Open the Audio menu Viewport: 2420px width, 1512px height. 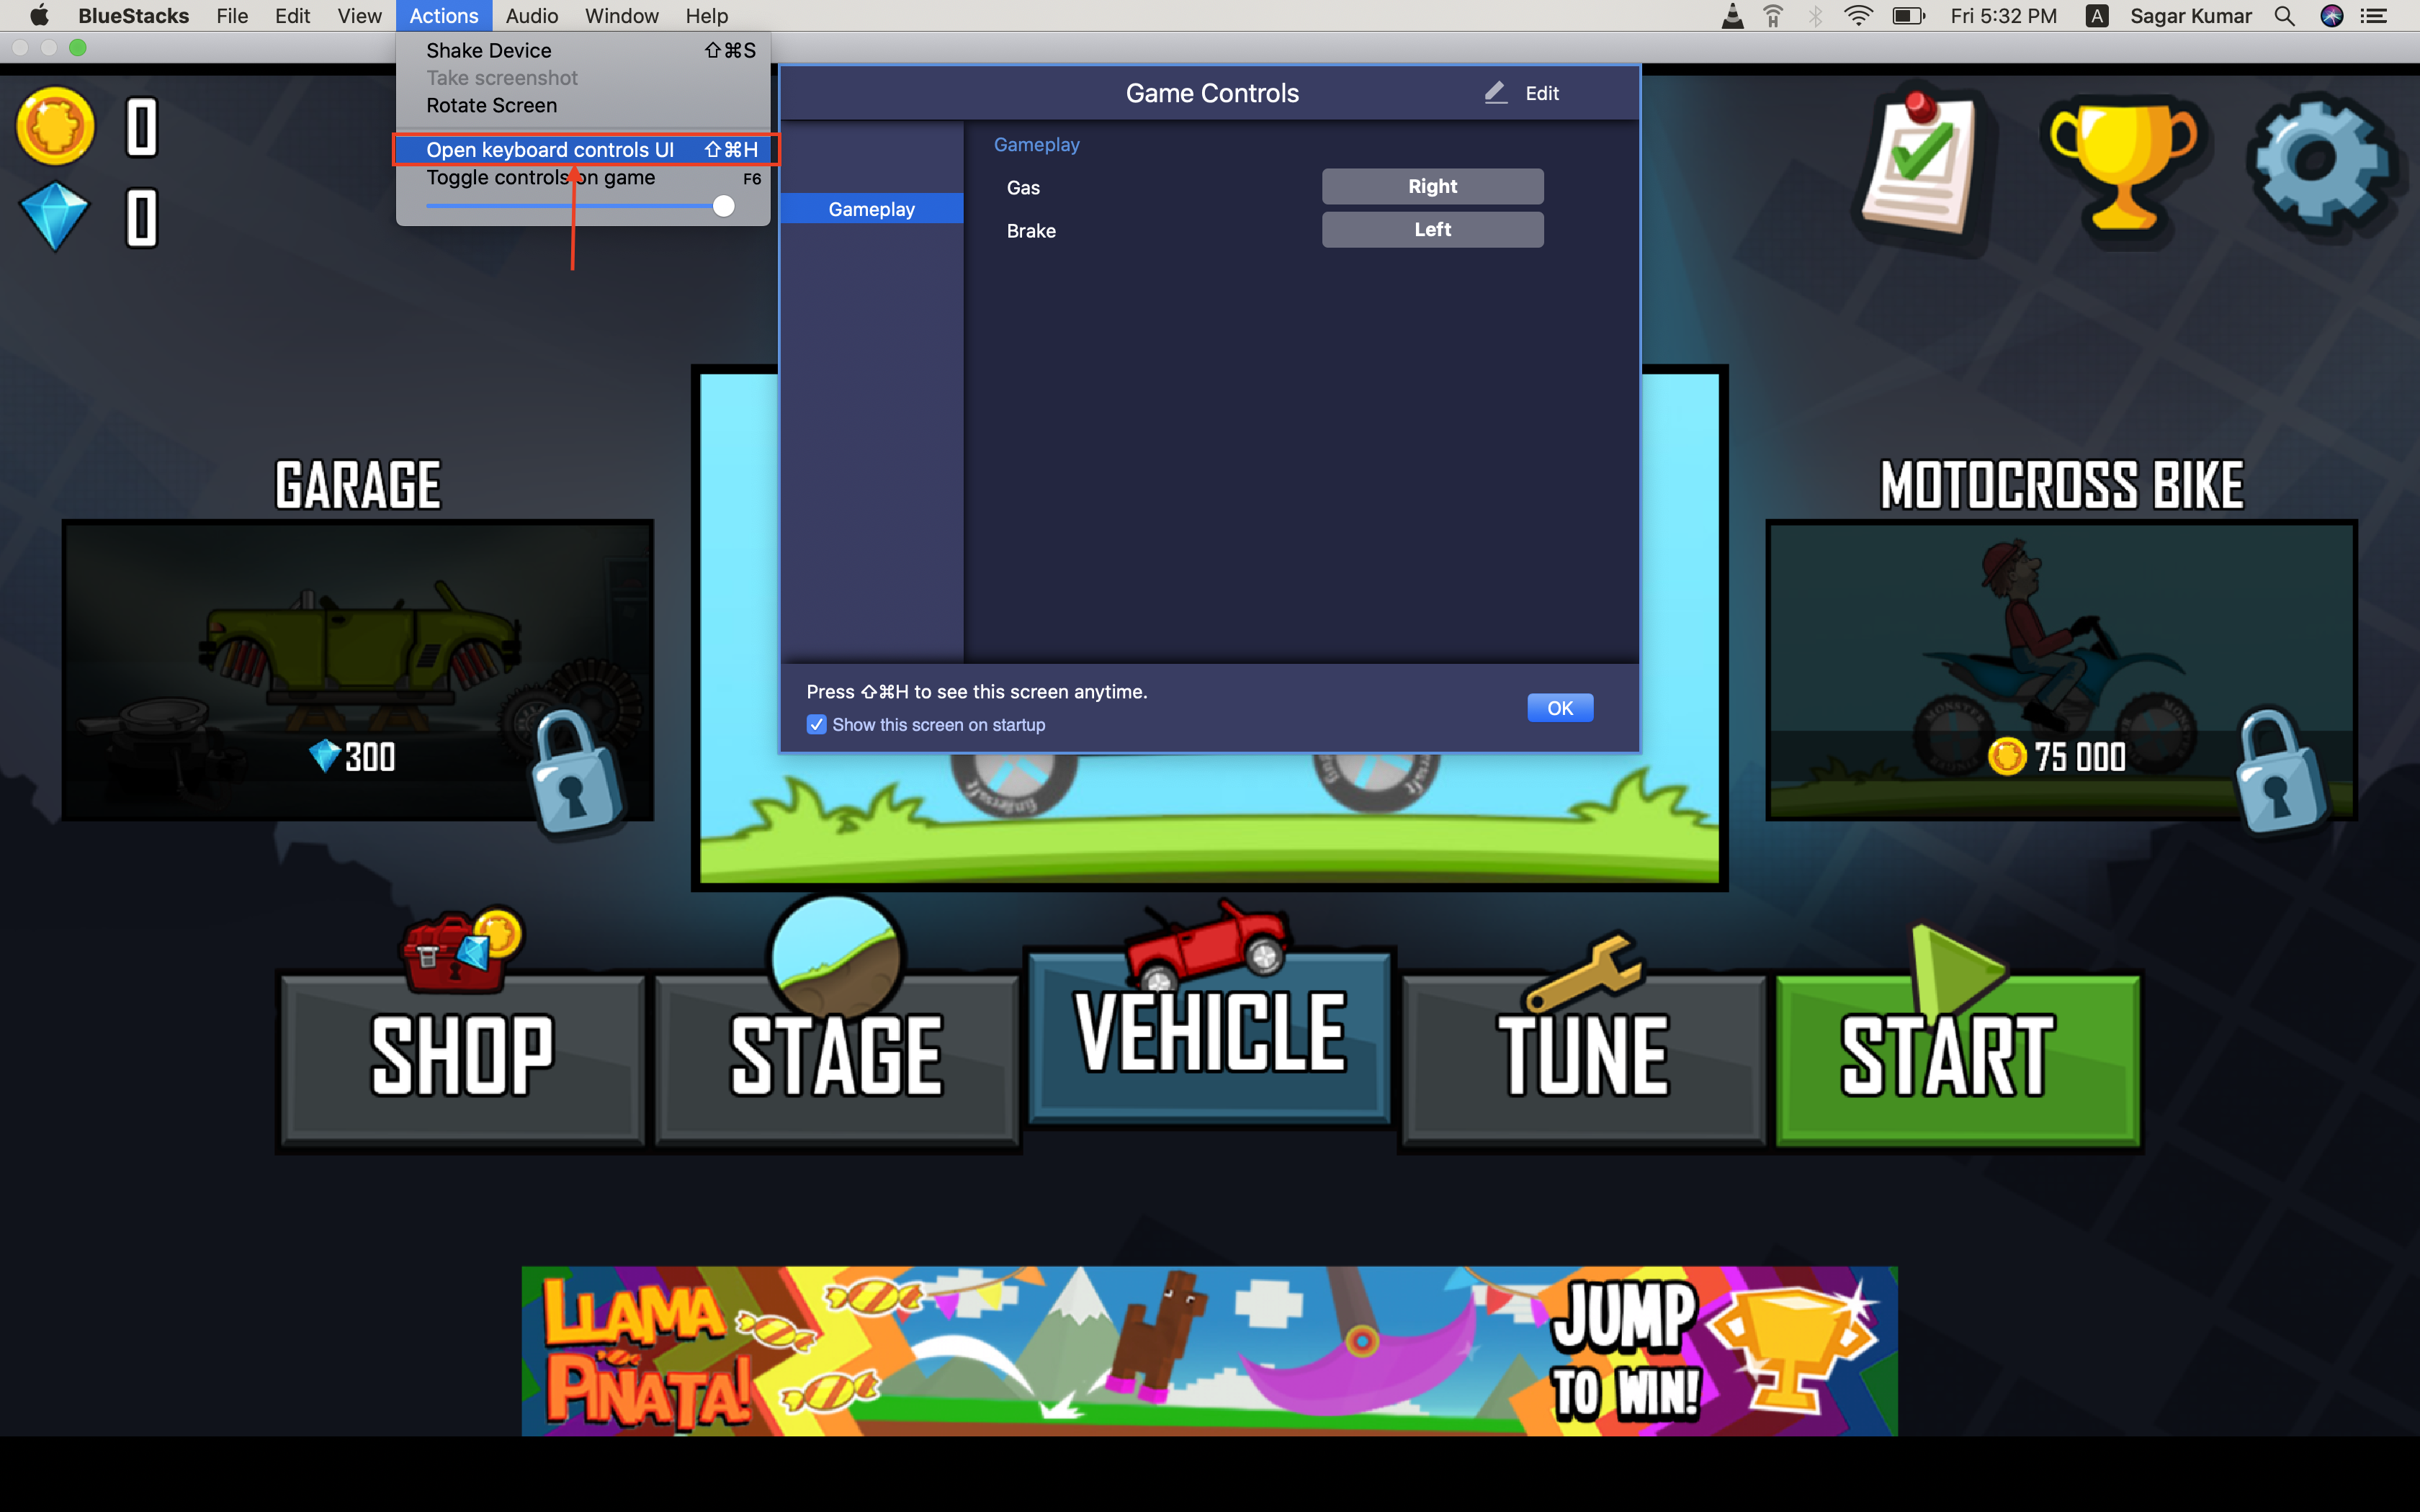531,16
